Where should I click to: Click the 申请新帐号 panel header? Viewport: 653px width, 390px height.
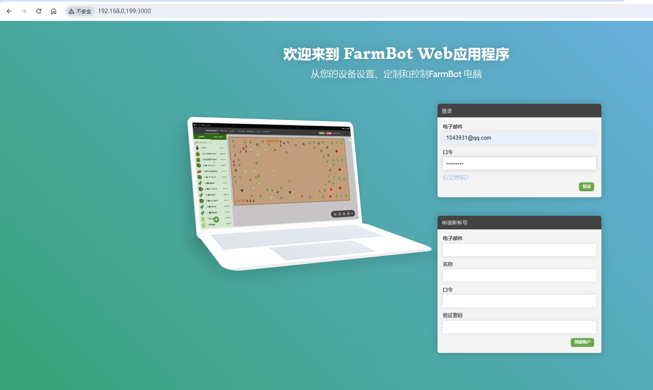coord(519,222)
